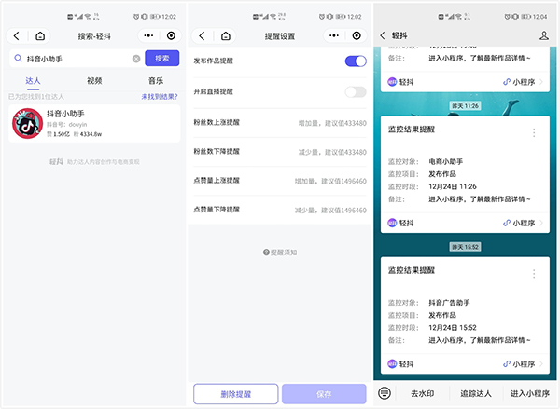Click the question mark icon beside 提醒须知
The width and height of the screenshot is (560, 409).
[266, 252]
